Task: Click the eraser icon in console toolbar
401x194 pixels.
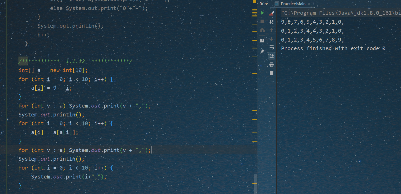Action: (272, 13)
